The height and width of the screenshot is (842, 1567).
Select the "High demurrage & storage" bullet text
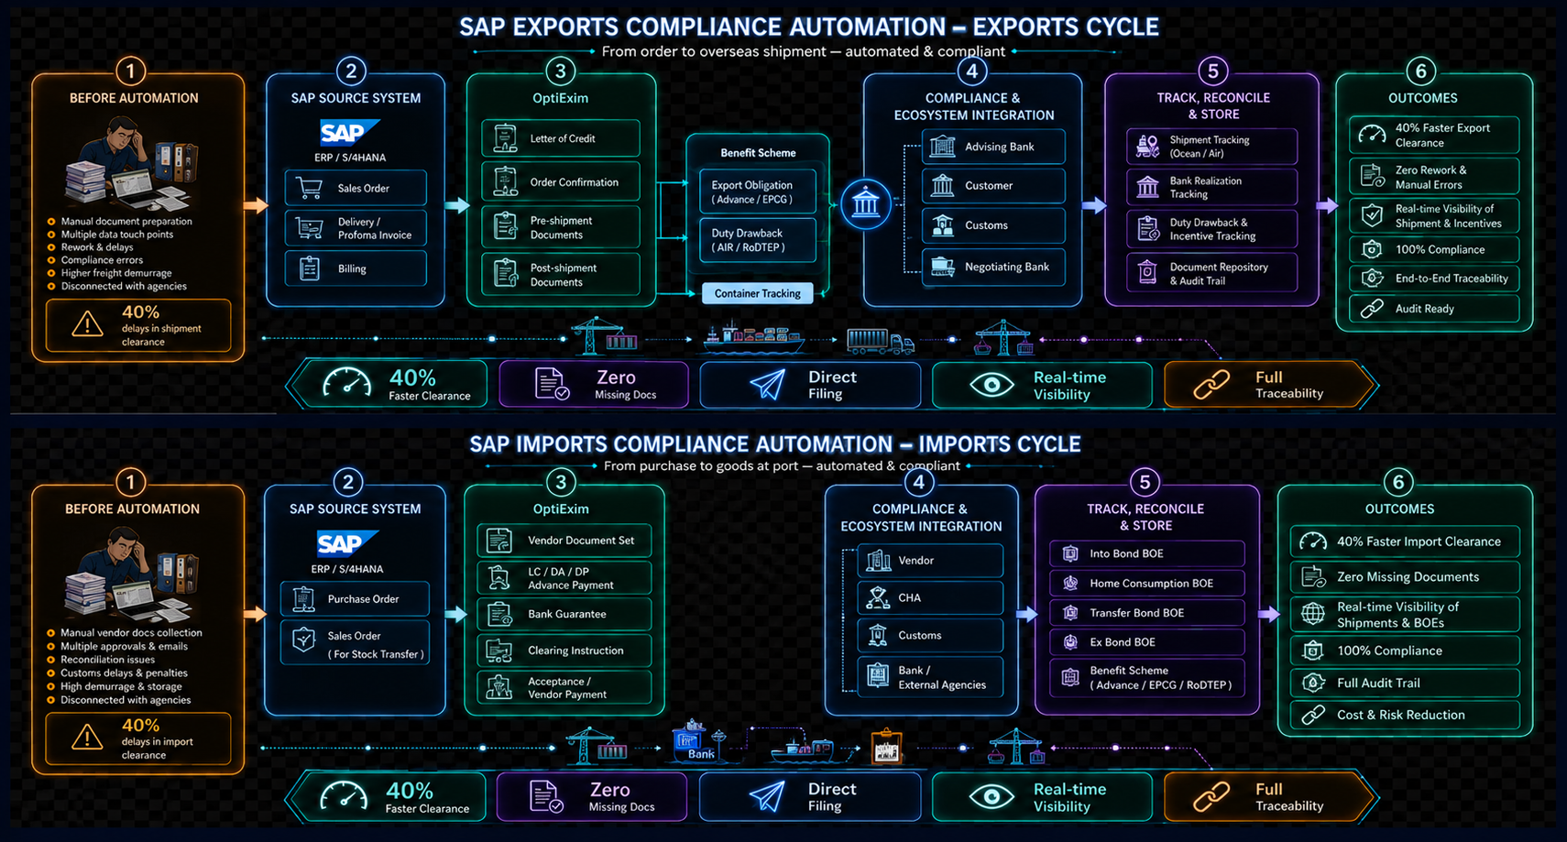pyautogui.click(x=121, y=686)
